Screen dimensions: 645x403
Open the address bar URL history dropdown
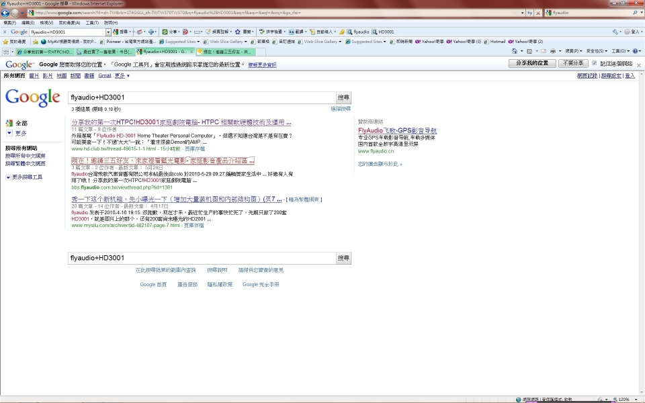click(523, 13)
